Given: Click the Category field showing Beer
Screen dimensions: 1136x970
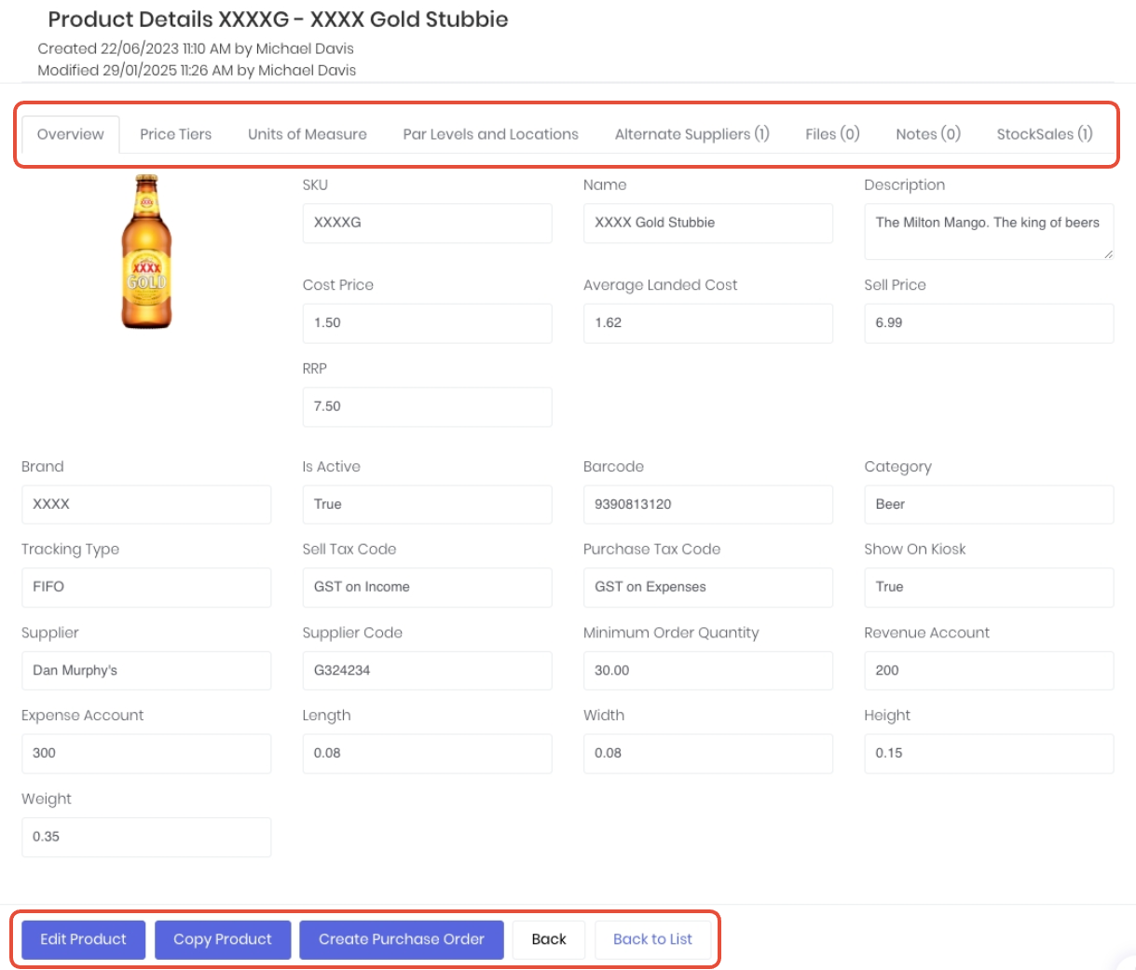Looking at the screenshot, I should [x=989, y=504].
